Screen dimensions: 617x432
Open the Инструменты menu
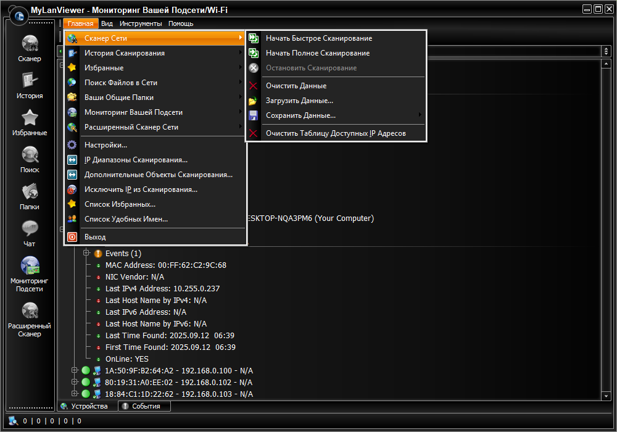pyautogui.click(x=141, y=23)
